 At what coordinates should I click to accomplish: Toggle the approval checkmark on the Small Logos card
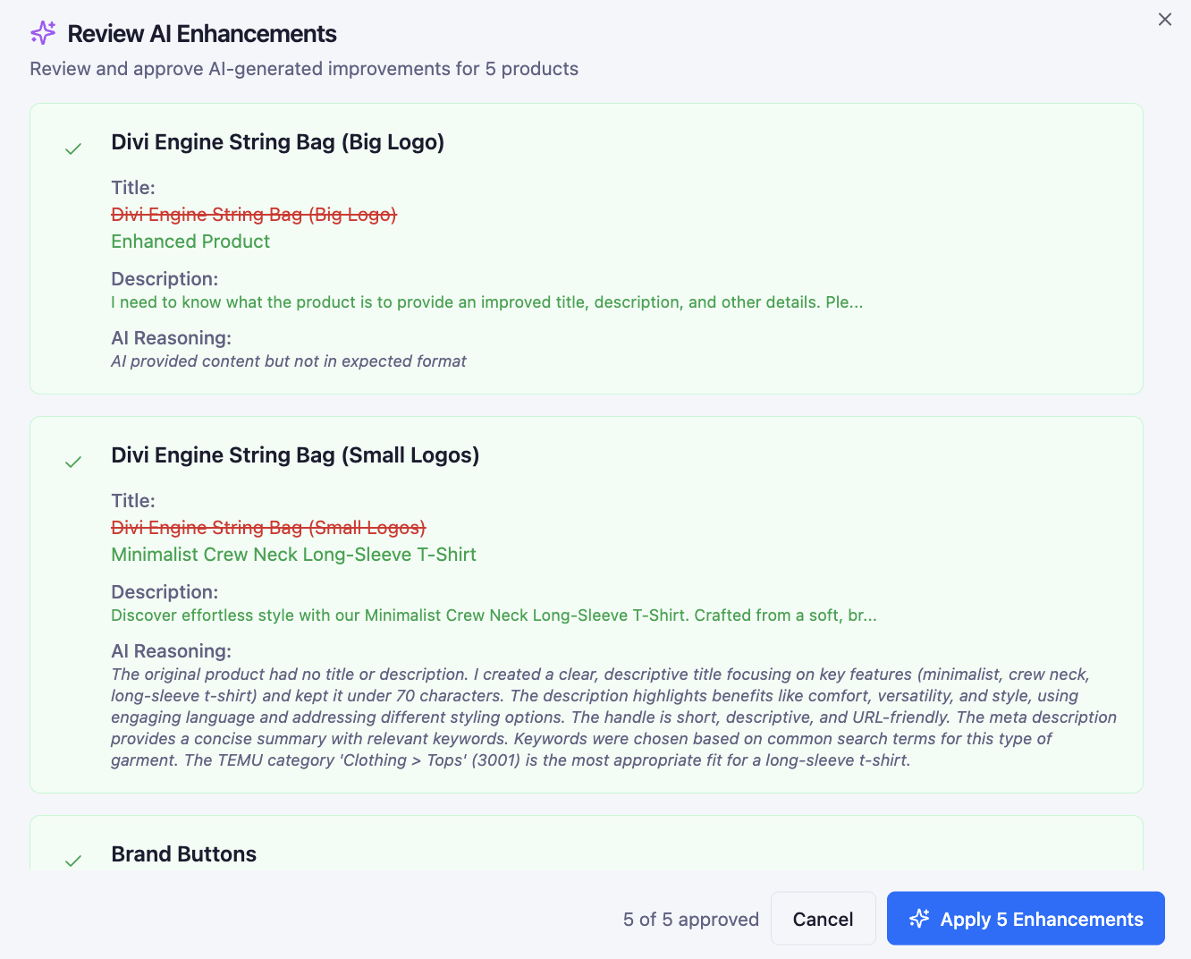click(72, 462)
